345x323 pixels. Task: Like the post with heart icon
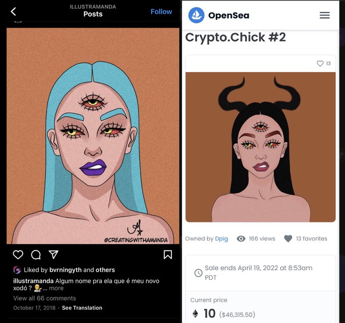click(x=18, y=255)
